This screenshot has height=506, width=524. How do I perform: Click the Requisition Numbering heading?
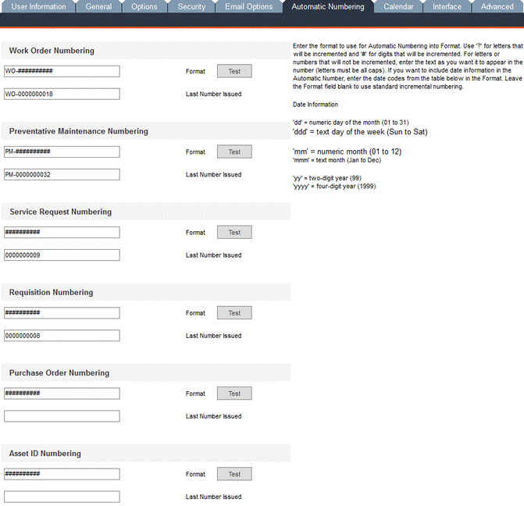[x=51, y=293]
